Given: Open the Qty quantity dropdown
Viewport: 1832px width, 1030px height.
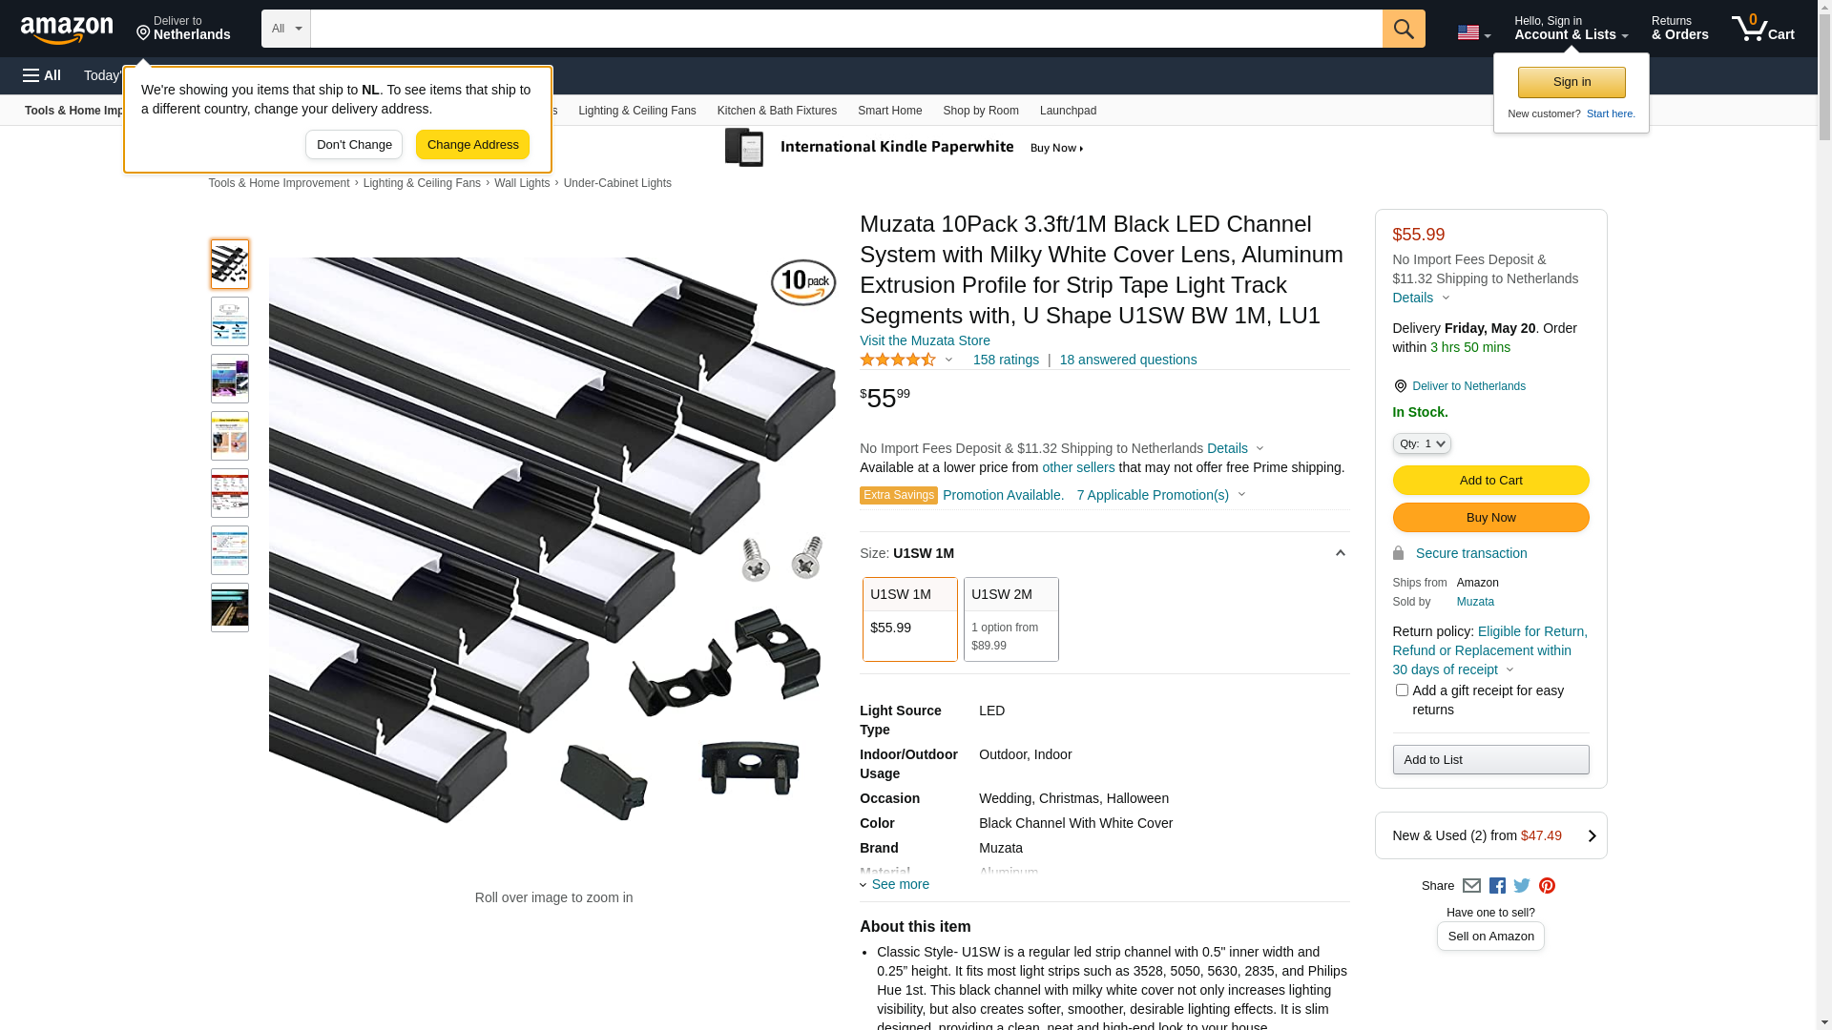Looking at the screenshot, I should click(1422, 443).
